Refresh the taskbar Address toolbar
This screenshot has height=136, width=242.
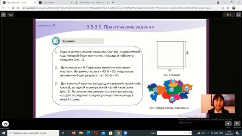[x=189, y=133]
